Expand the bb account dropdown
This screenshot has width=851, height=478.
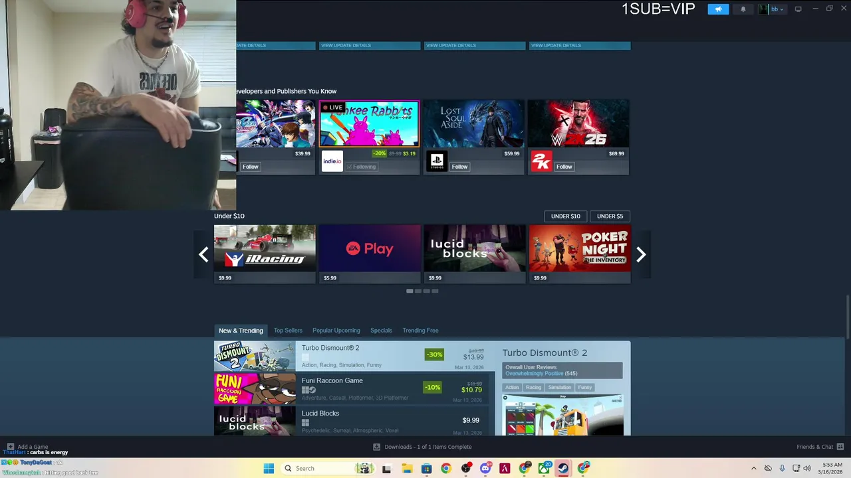773,9
